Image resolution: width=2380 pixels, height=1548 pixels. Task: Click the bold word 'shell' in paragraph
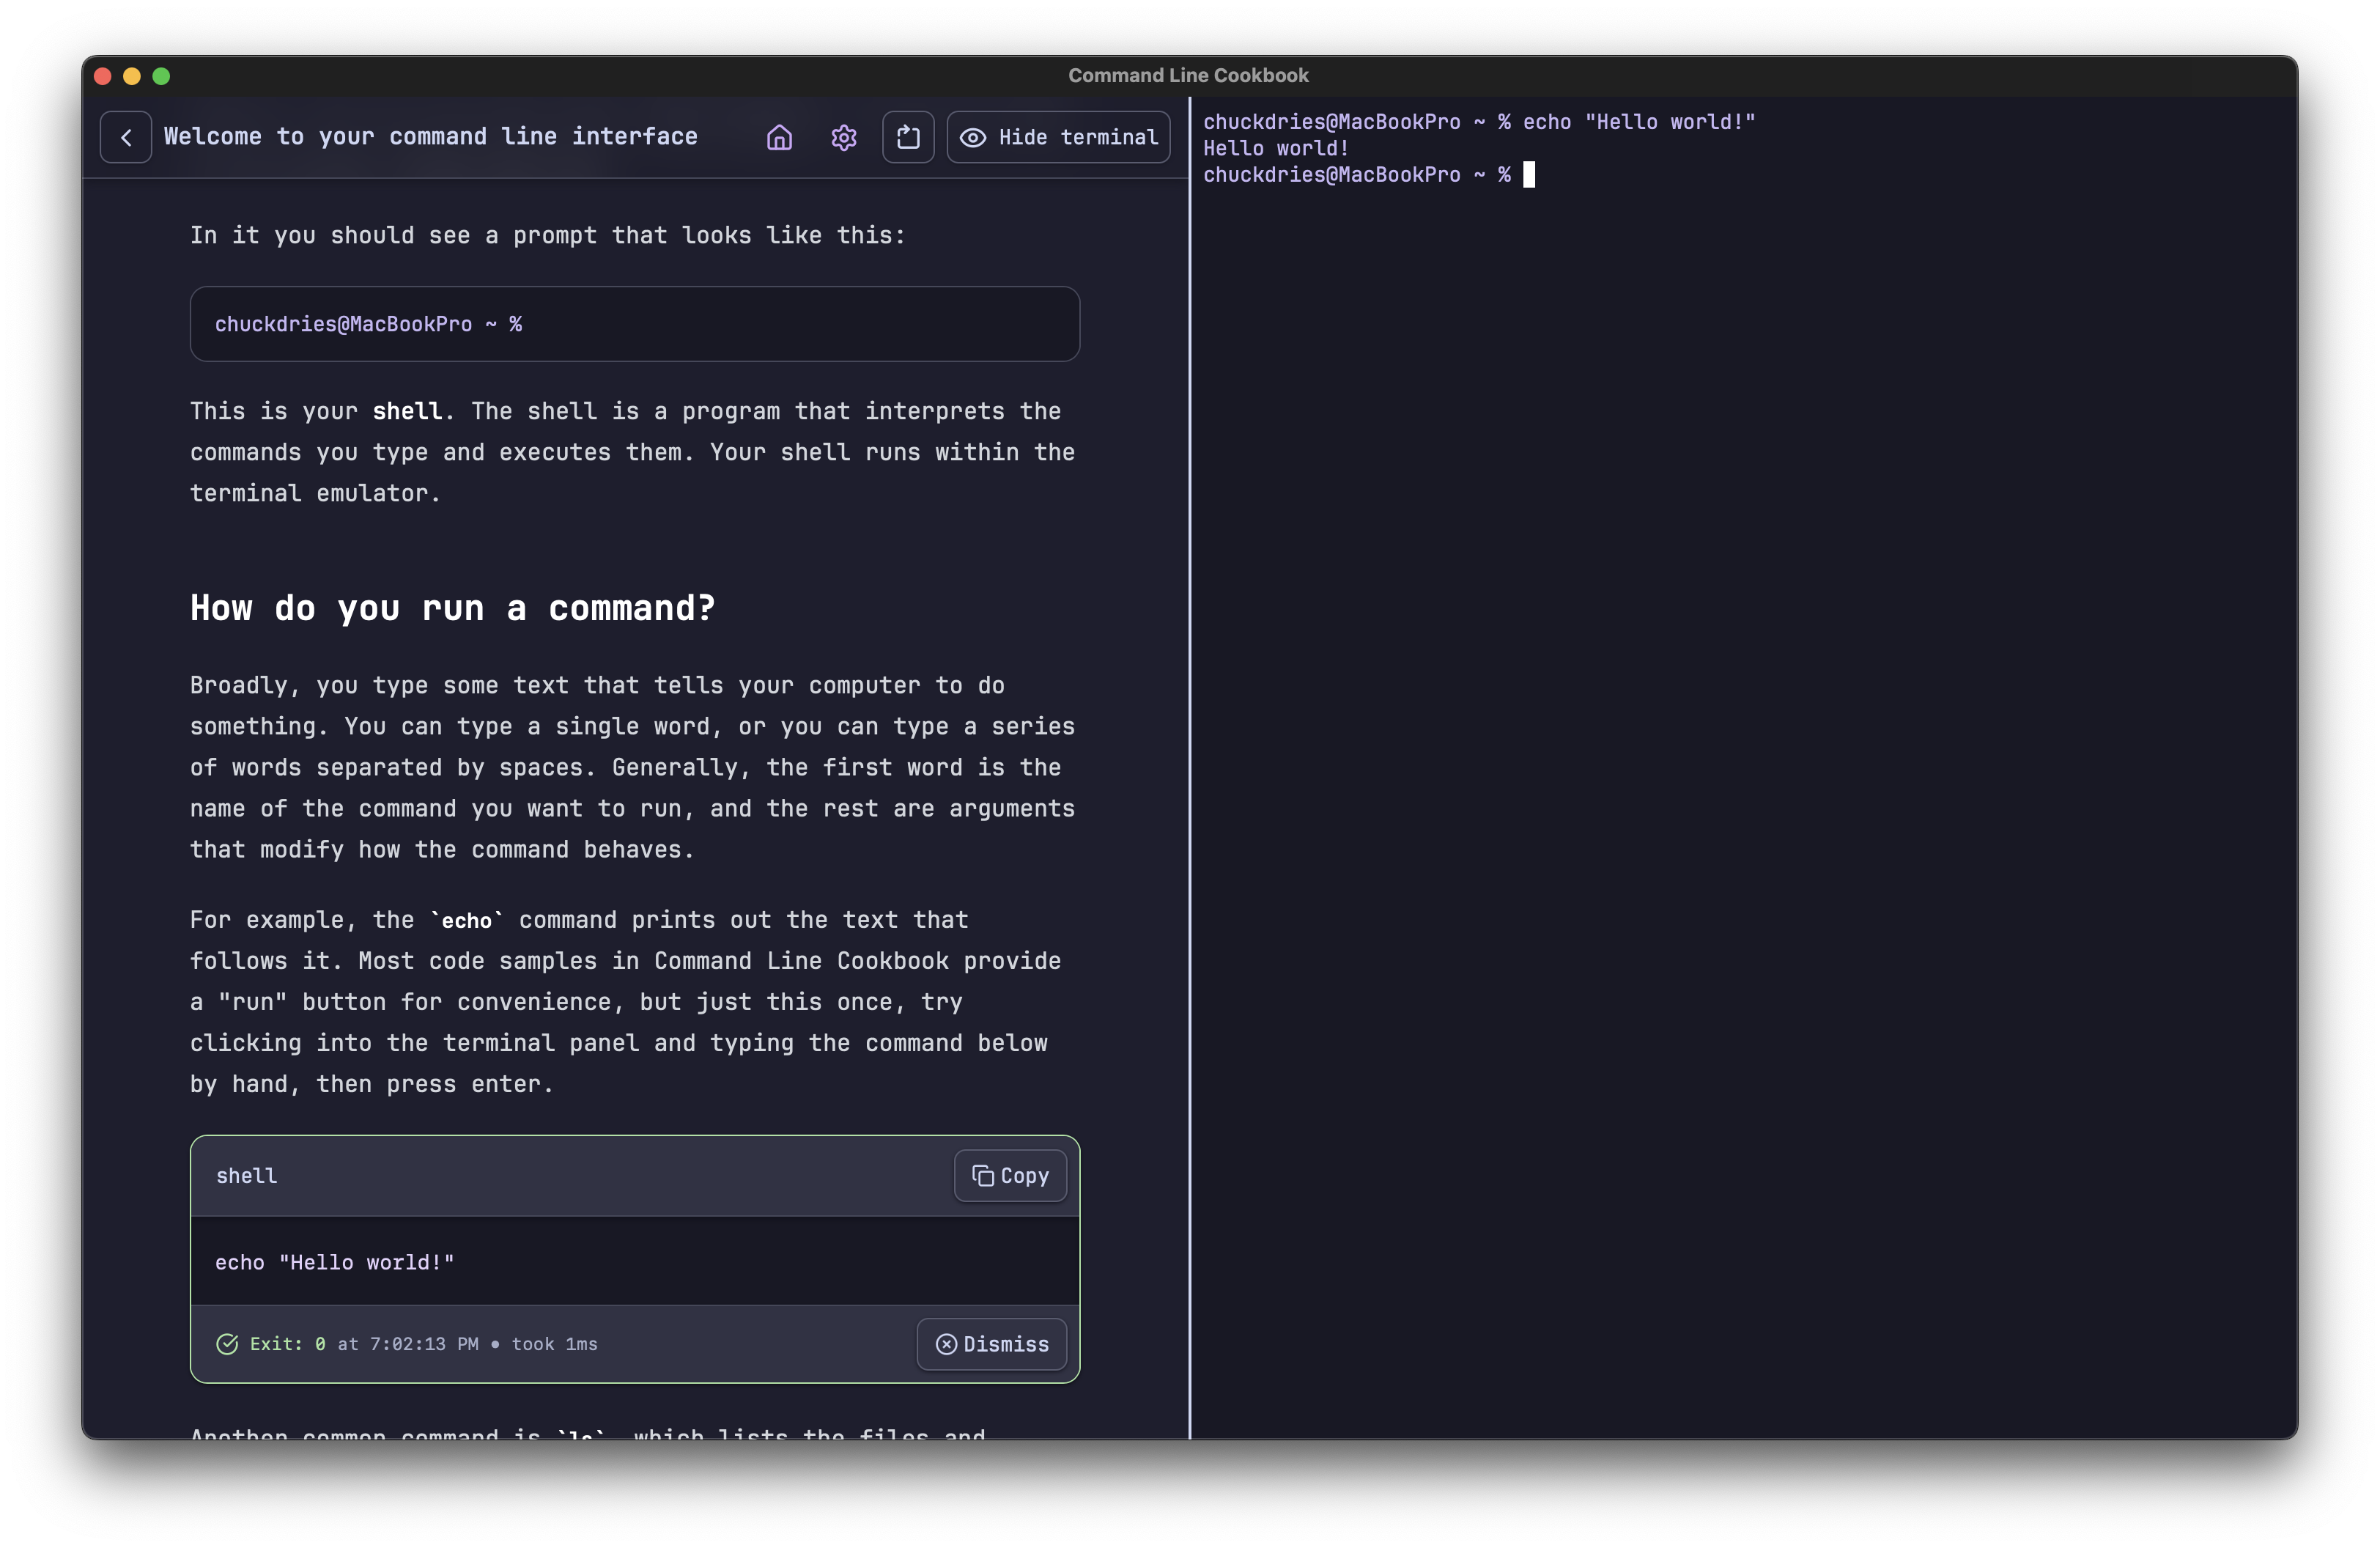click(x=407, y=411)
